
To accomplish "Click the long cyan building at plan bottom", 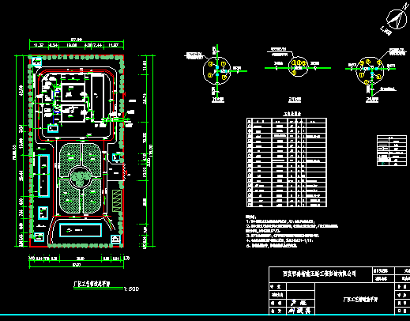I will (81, 230).
